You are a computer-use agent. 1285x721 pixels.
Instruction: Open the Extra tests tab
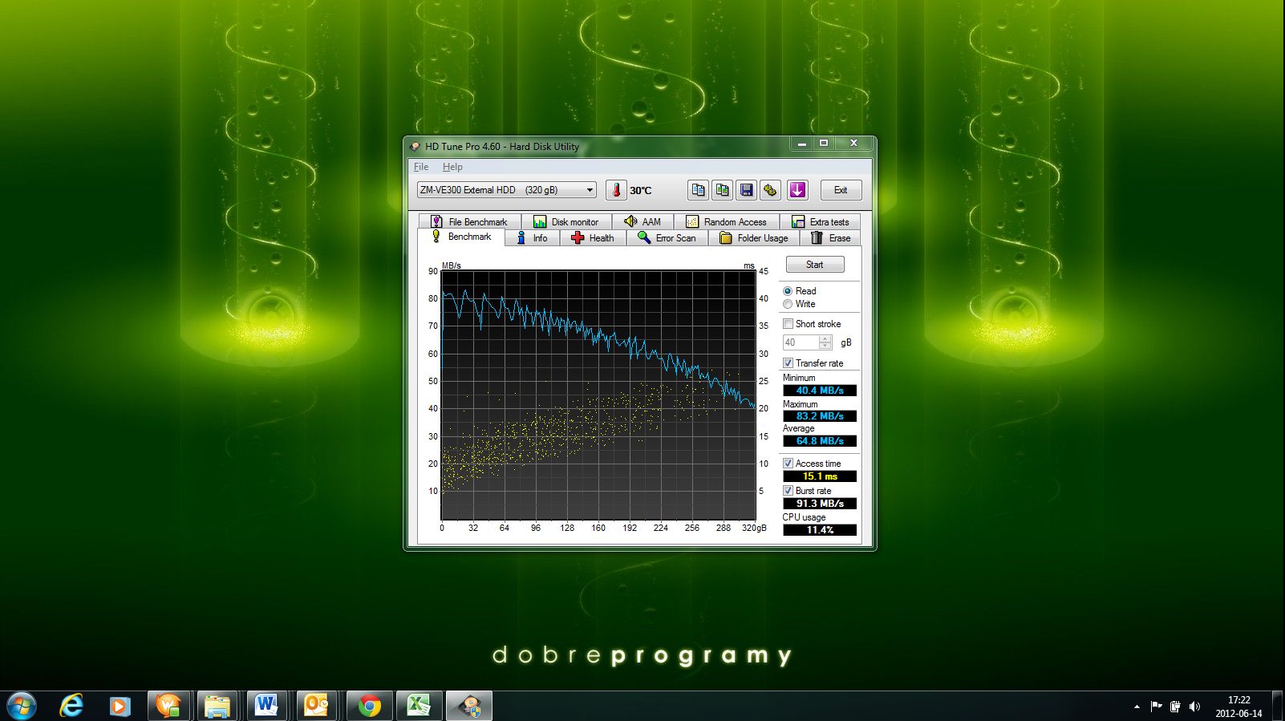(820, 222)
